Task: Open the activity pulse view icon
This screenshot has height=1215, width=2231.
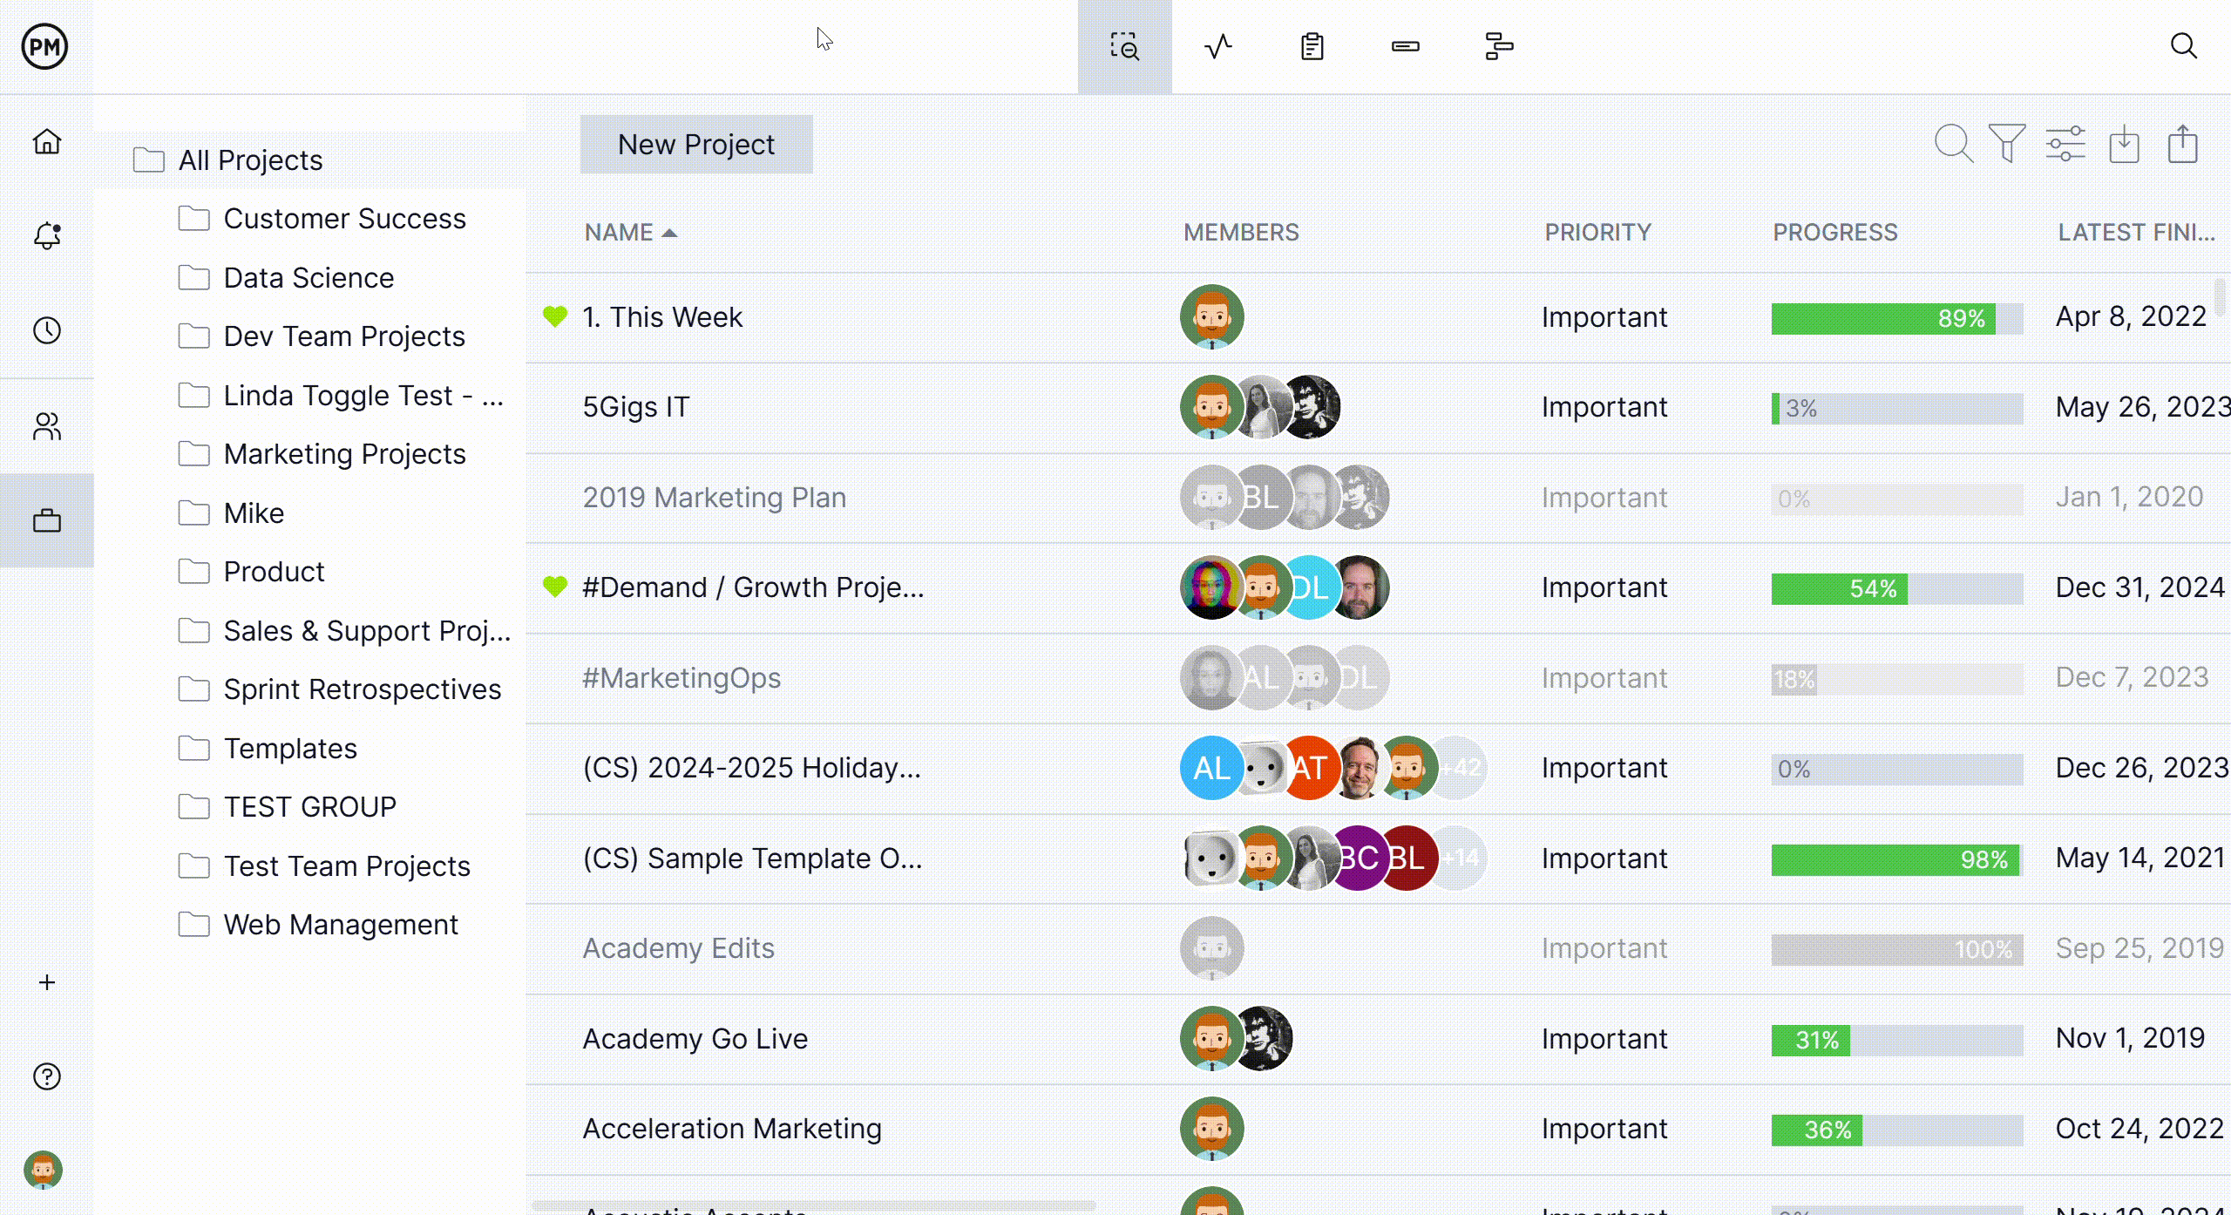Action: [x=1218, y=46]
